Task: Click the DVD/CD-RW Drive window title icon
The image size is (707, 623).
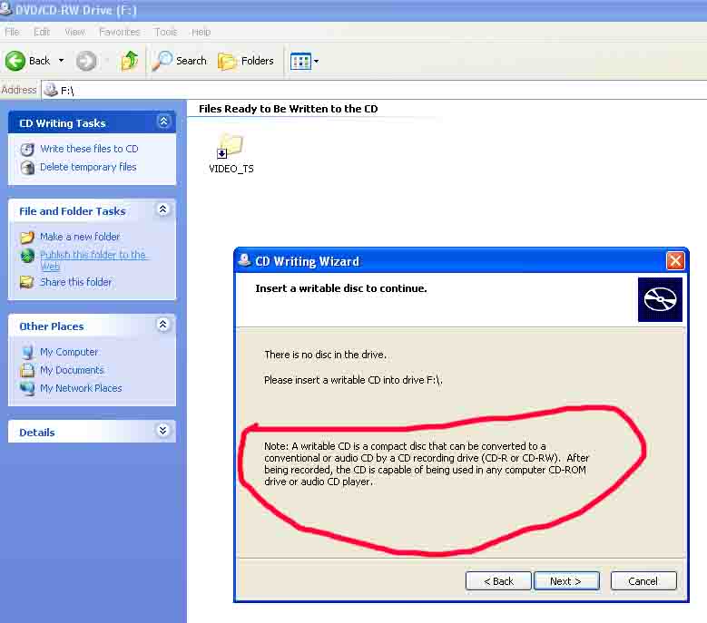Action: [x=5, y=9]
